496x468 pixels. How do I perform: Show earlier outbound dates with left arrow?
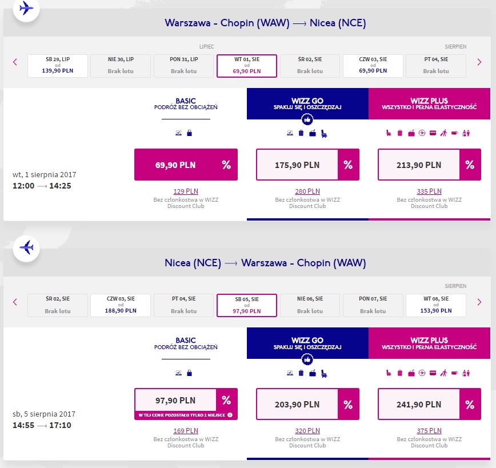(x=15, y=62)
